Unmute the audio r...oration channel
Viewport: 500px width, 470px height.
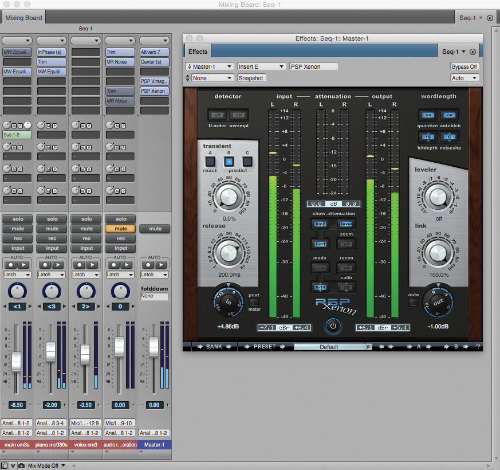[x=120, y=229]
